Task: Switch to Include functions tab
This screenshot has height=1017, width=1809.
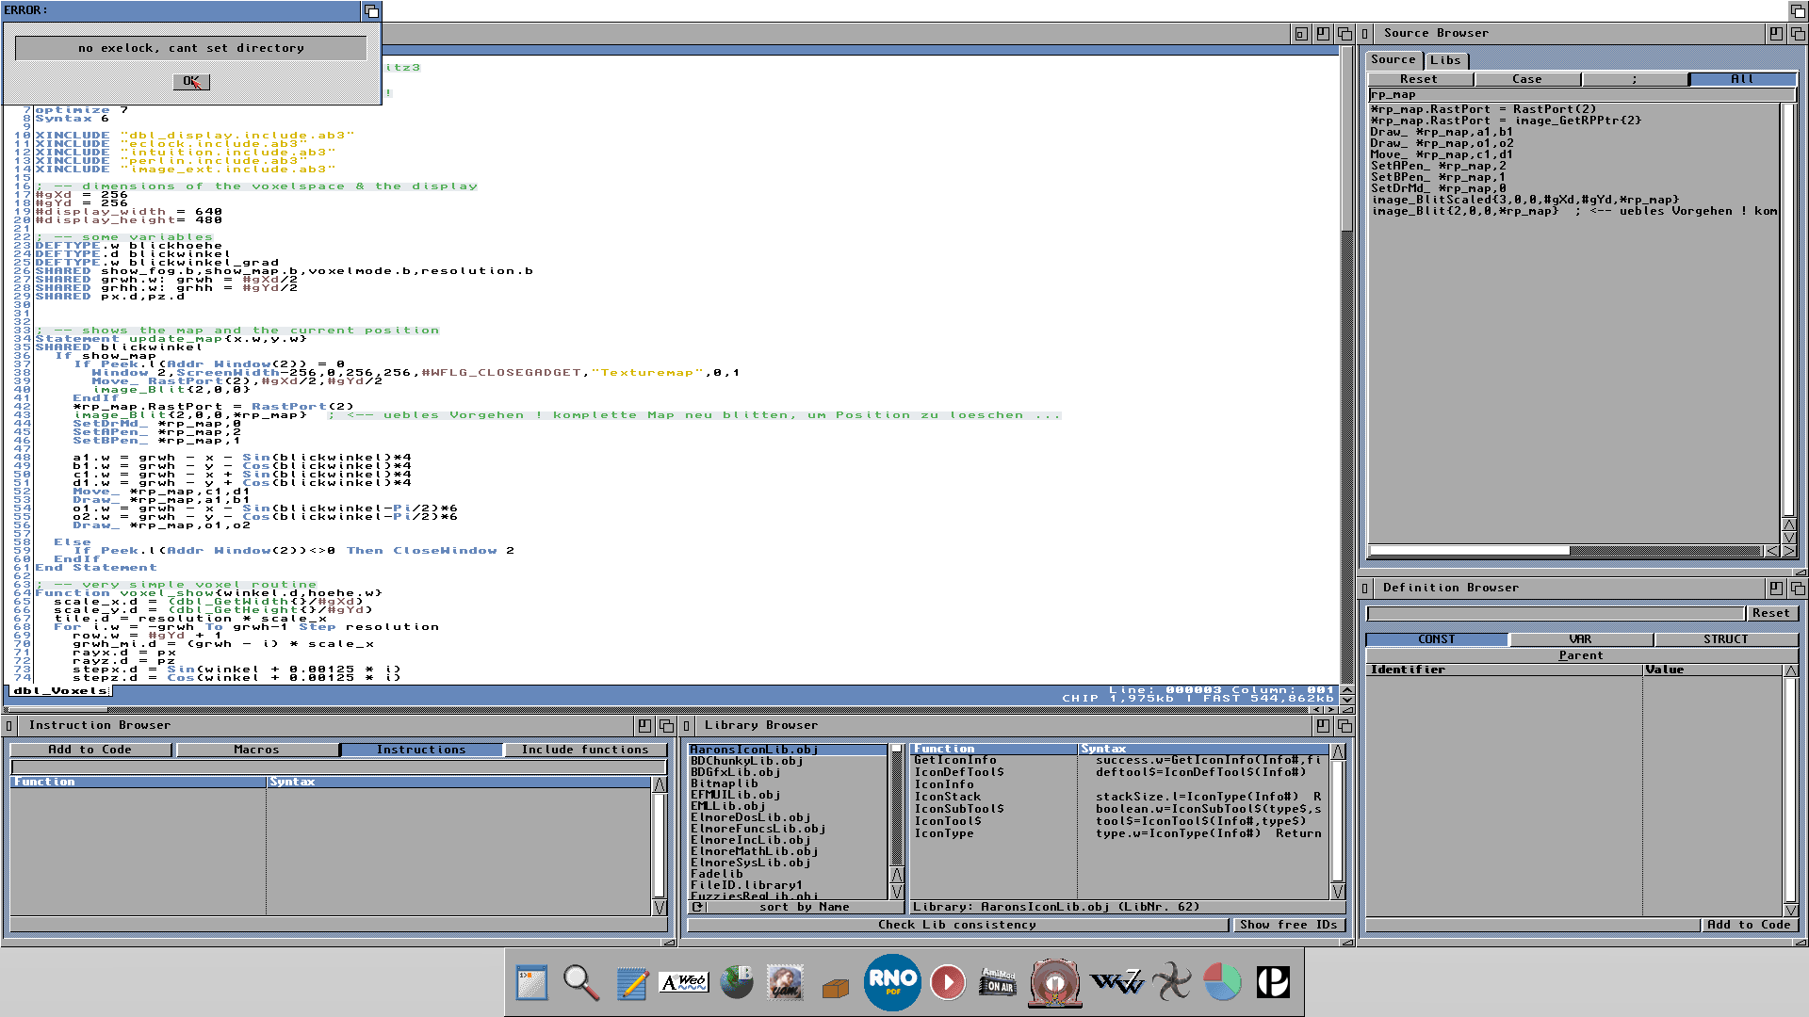Action: (x=585, y=750)
